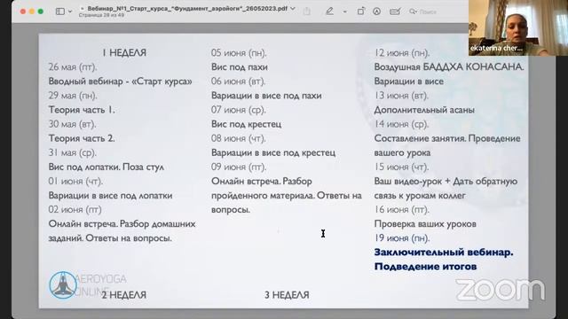Screen dimensions: 568x319
Task: Click the PDF document title in the titlebar
Action: click(187, 8)
